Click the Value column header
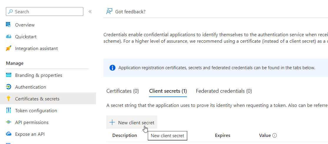The height and width of the screenshot is (144, 328). [x=265, y=135]
